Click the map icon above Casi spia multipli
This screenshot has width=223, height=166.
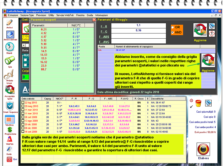coord(208,103)
